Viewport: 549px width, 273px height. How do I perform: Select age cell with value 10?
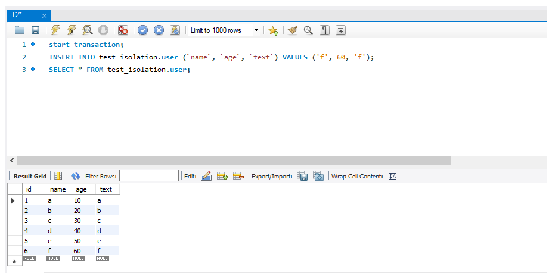(x=83, y=200)
